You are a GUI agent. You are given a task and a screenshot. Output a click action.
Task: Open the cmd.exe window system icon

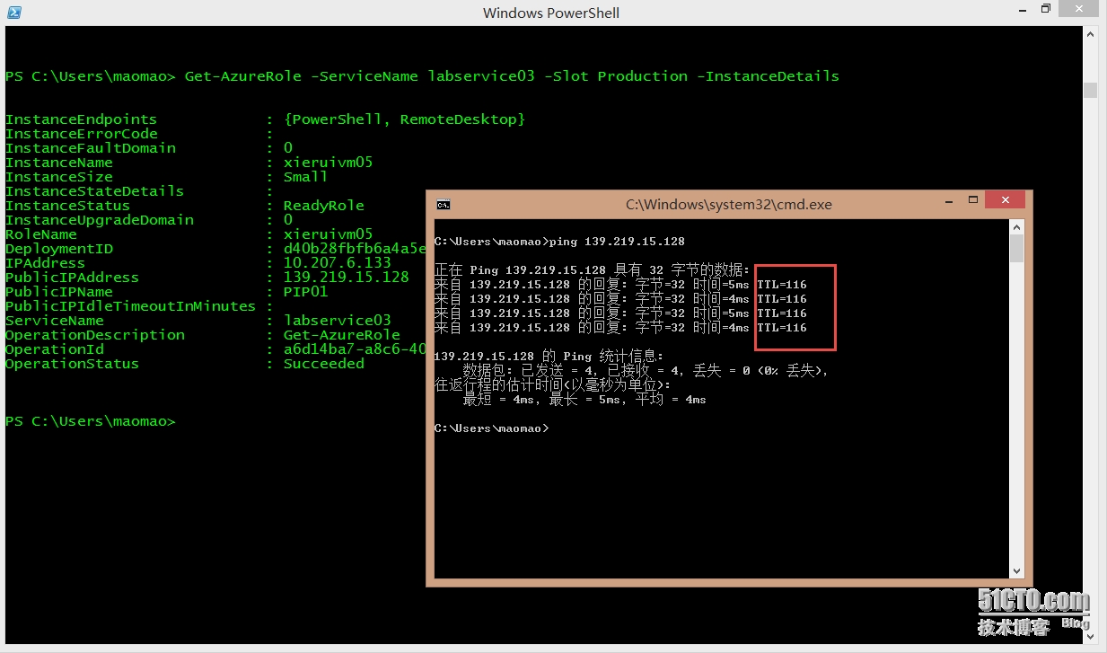click(x=443, y=204)
